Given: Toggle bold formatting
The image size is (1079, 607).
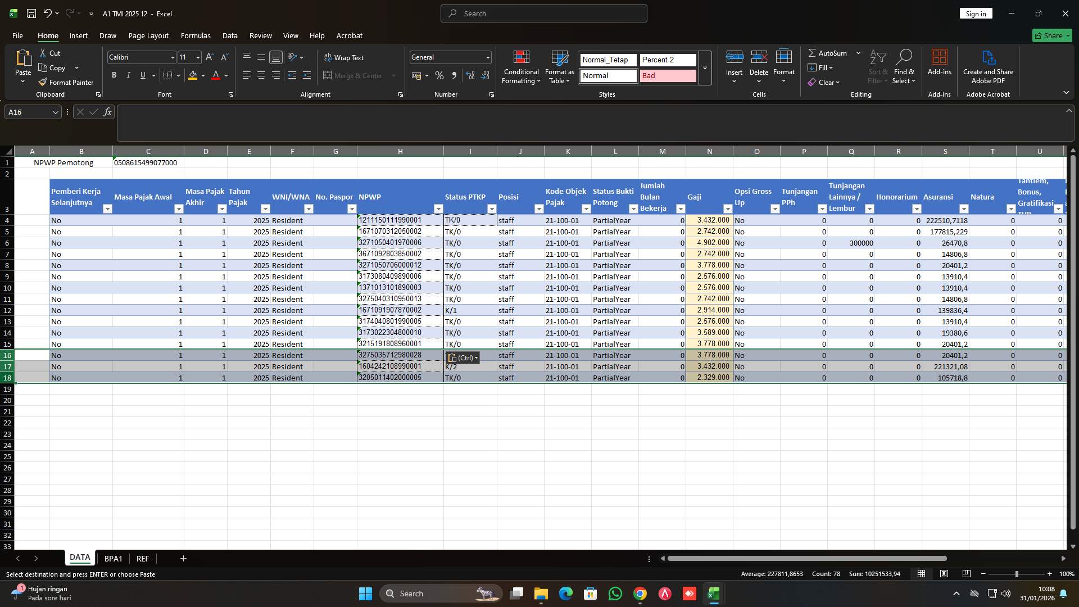Looking at the screenshot, I should coord(114,75).
